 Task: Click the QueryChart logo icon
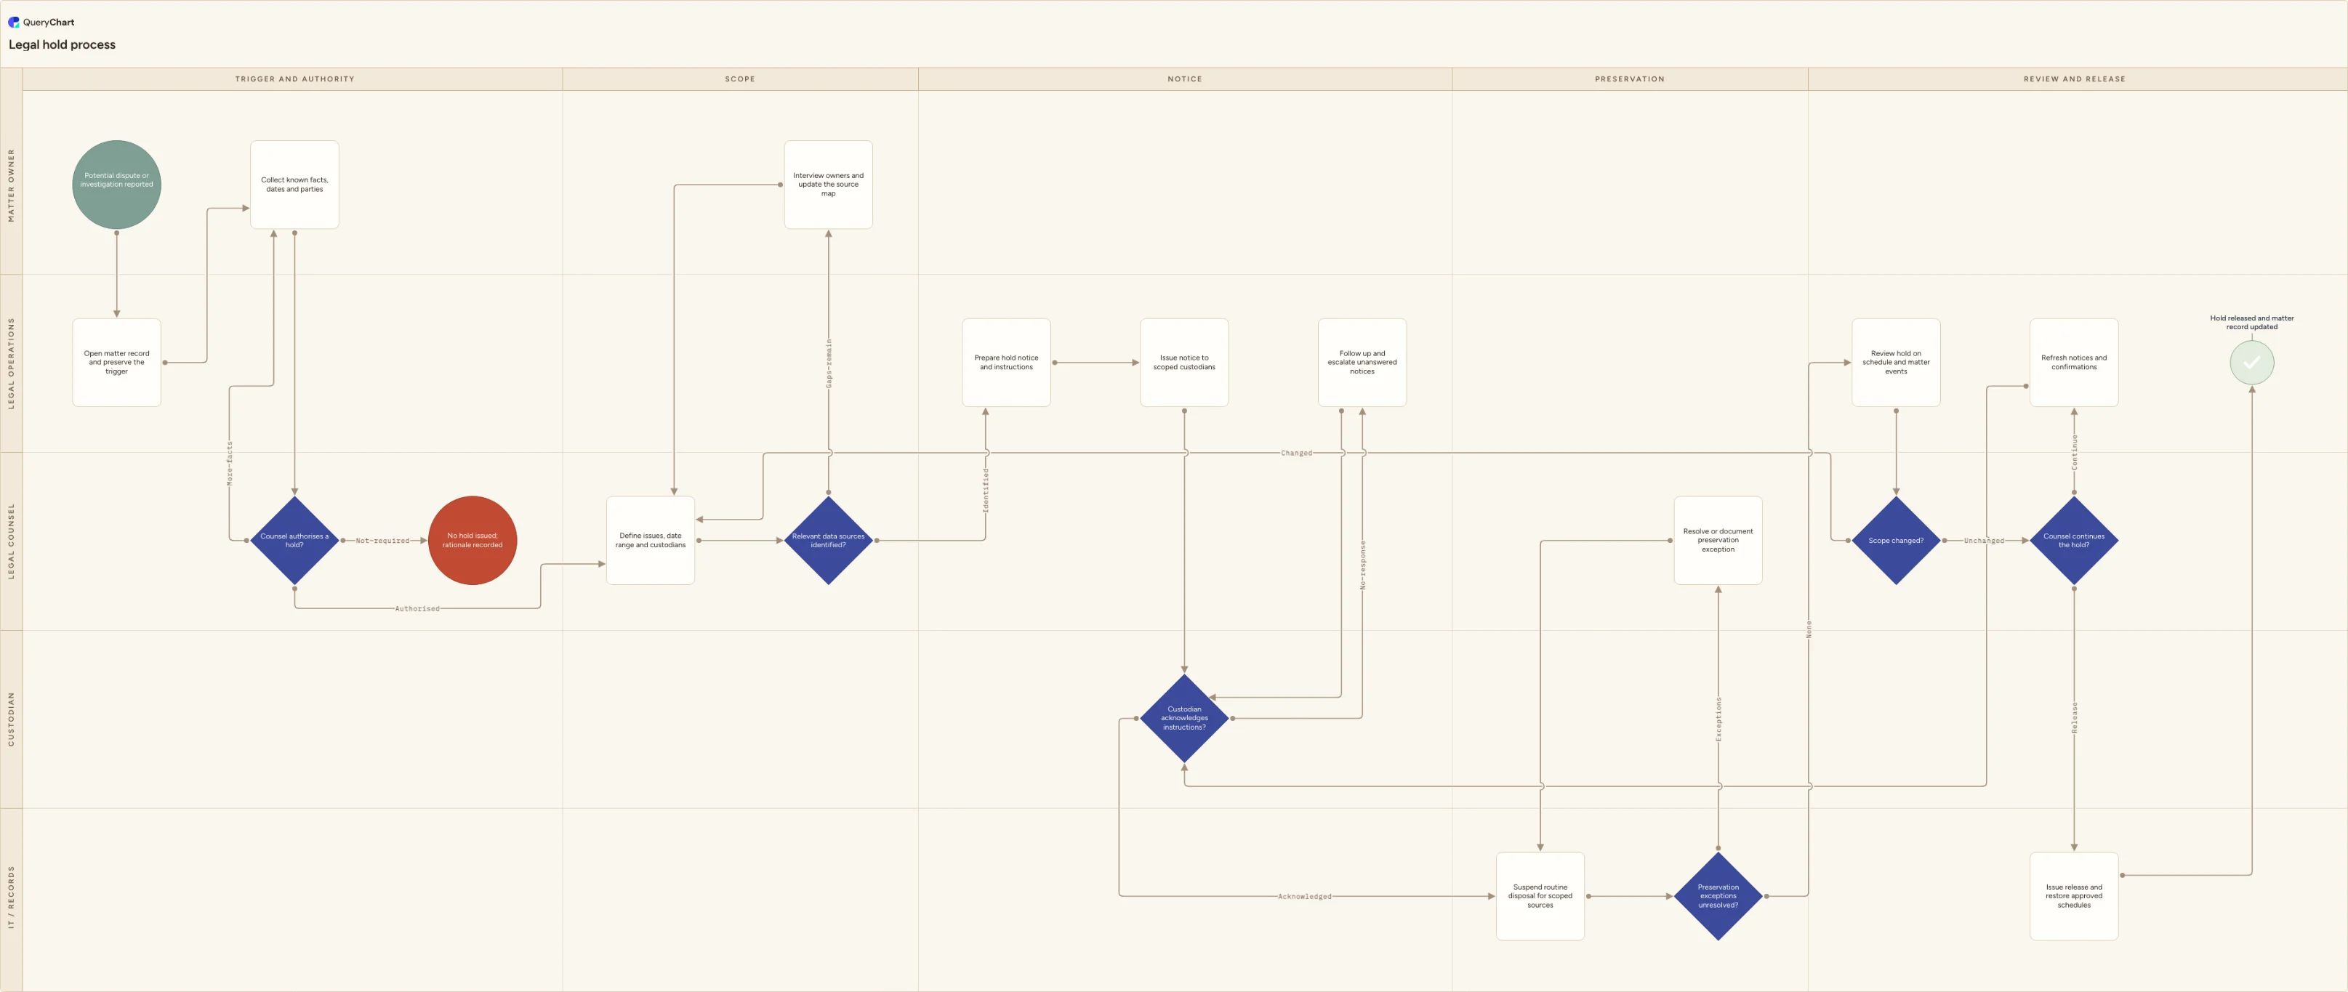tap(14, 22)
